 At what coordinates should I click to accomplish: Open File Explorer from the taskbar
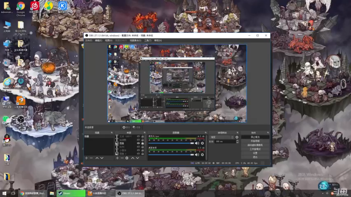[x=52, y=193]
